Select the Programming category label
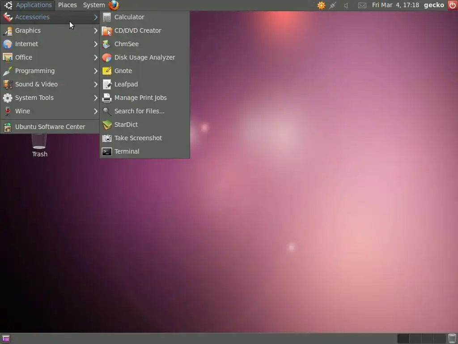 35,71
